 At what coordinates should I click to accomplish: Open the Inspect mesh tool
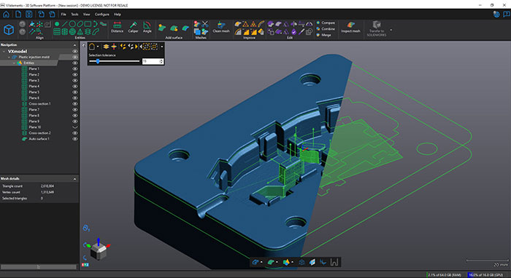[350, 27]
